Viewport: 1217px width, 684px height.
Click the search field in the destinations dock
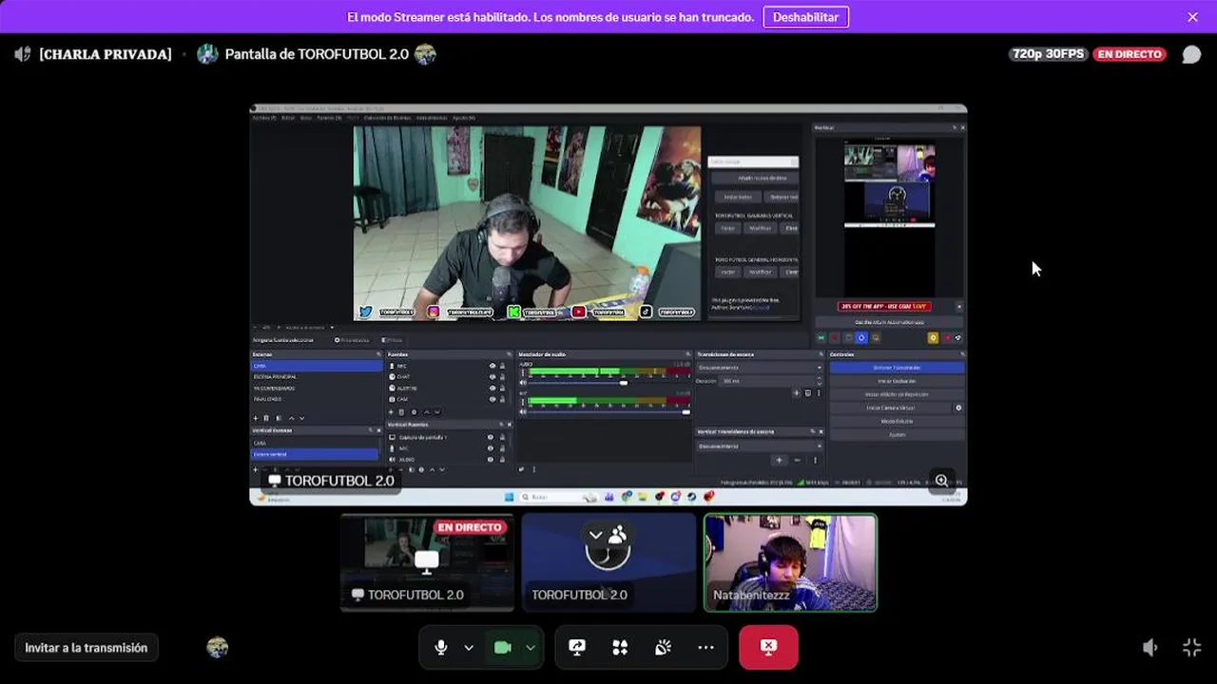pyautogui.click(x=753, y=161)
